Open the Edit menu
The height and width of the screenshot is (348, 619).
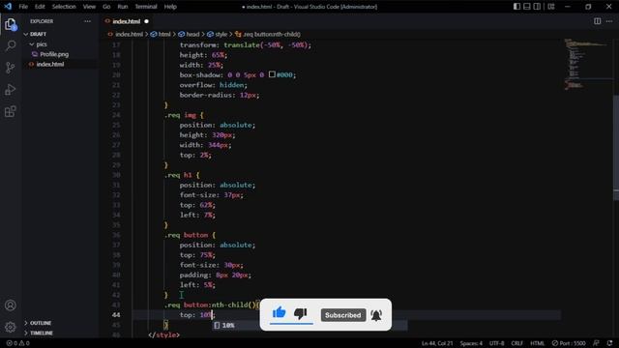tap(40, 7)
